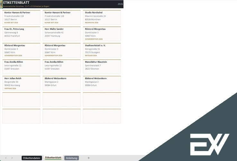Select the '20357 Hamburg' cell
Screen dimensions: 237x161
pyautogui.click(x=52, y=36)
